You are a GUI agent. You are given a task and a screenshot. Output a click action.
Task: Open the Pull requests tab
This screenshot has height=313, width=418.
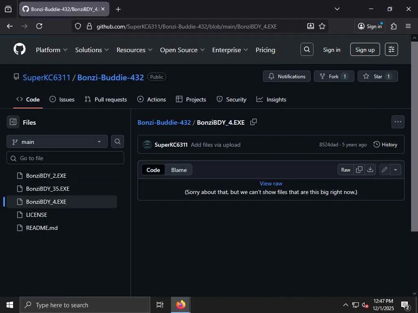pyautogui.click(x=106, y=99)
